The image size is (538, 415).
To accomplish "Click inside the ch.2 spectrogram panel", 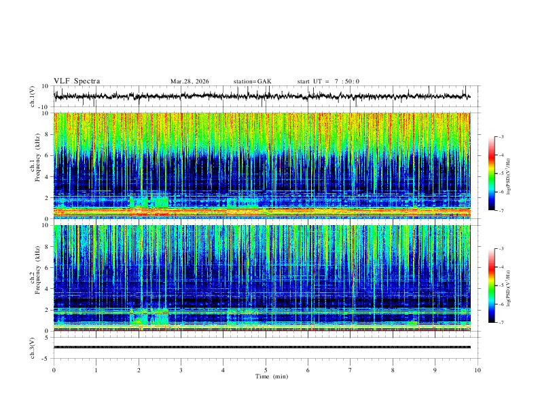I will click(x=262, y=278).
